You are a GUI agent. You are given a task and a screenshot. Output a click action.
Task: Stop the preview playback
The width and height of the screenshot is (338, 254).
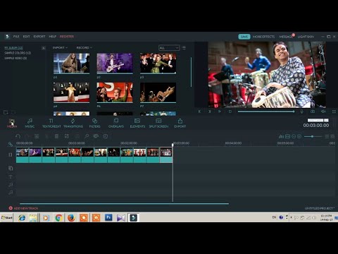tap(230, 111)
